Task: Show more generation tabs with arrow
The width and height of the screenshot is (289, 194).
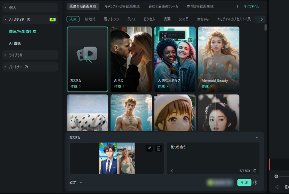Action: click(237, 6)
